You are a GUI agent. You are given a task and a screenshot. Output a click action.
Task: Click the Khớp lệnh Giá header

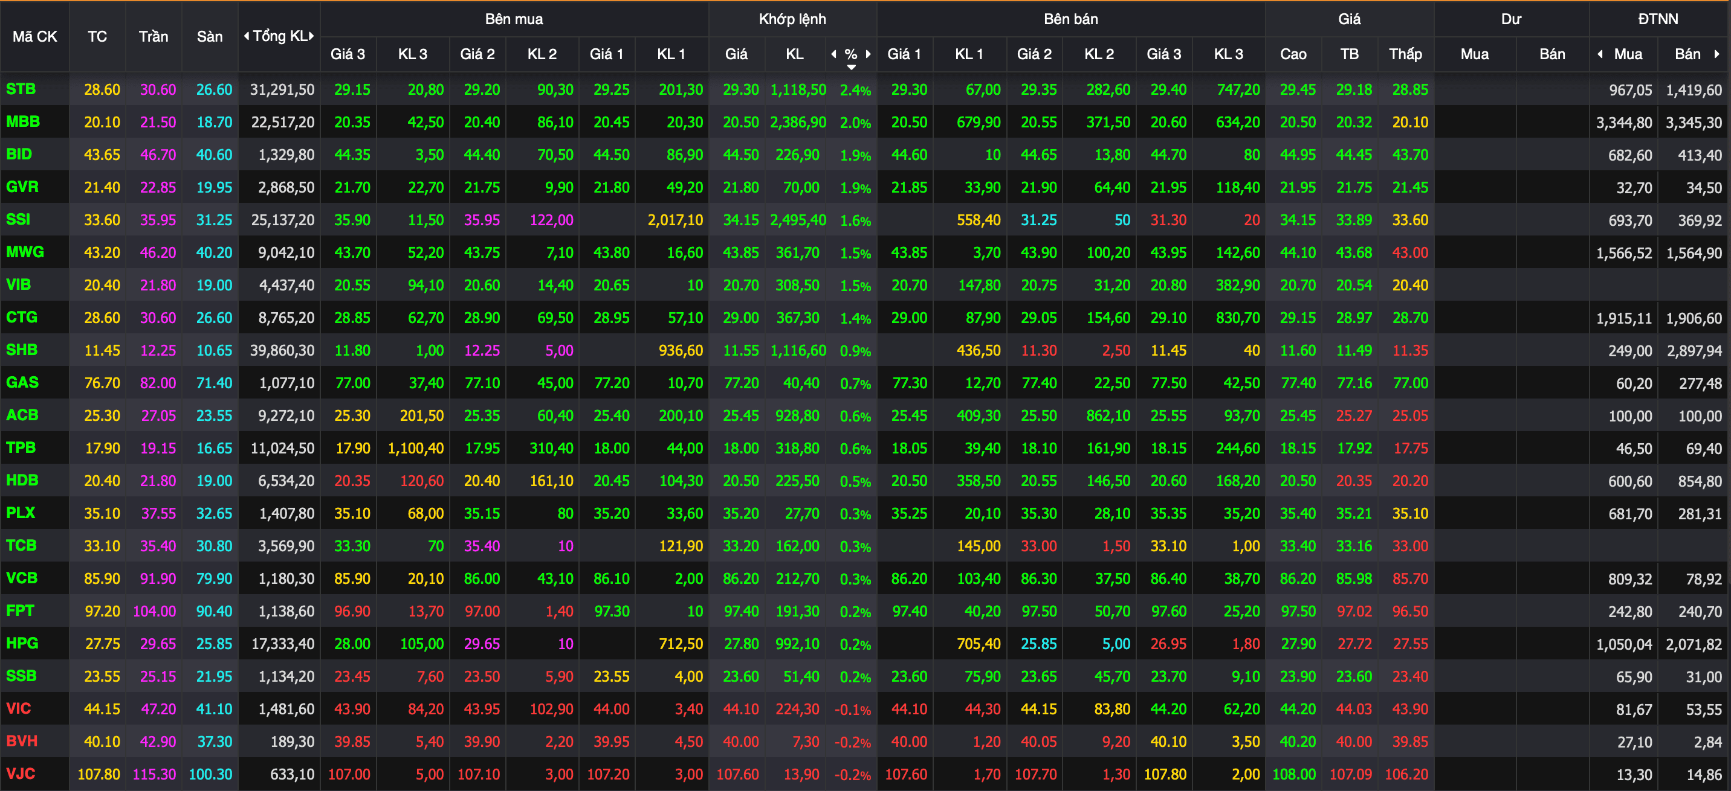point(737,54)
